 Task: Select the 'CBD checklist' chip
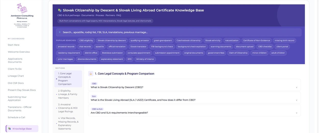(265, 46)
